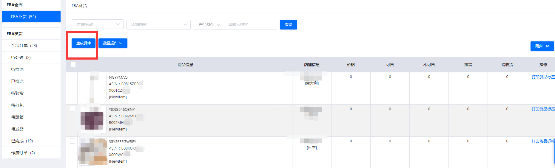This screenshot has height=168, width=555.
Task: Go to 待处理 (2) orders
Action: [x=21, y=57]
